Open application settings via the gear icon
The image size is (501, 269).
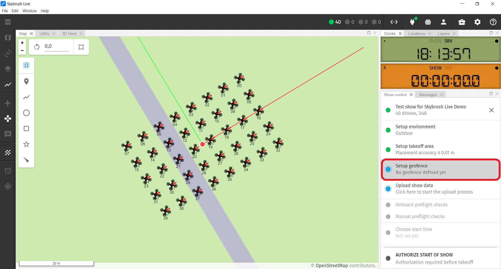478,22
